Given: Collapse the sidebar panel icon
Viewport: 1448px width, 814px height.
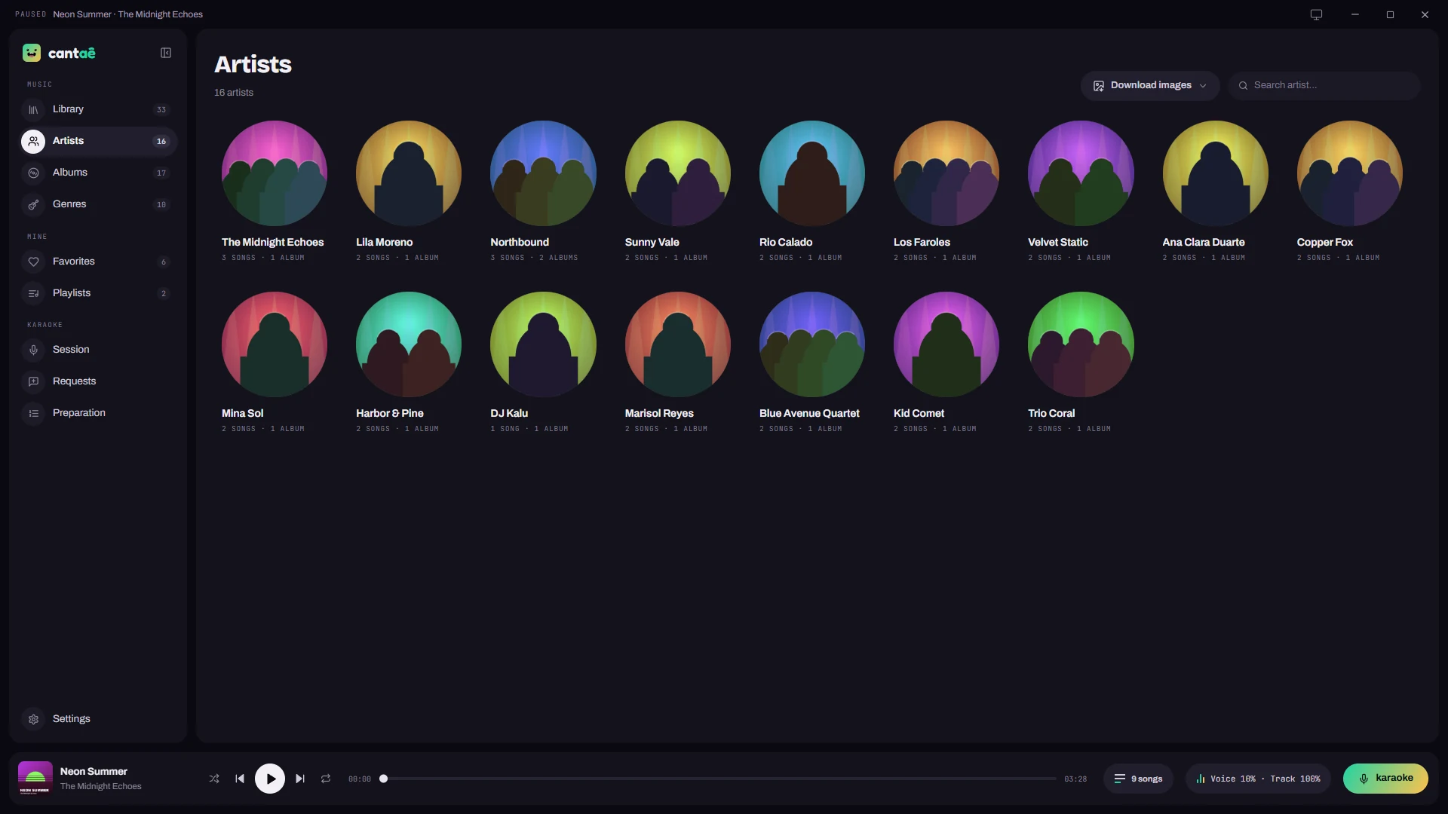Looking at the screenshot, I should pyautogui.click(x=166, y=53).
